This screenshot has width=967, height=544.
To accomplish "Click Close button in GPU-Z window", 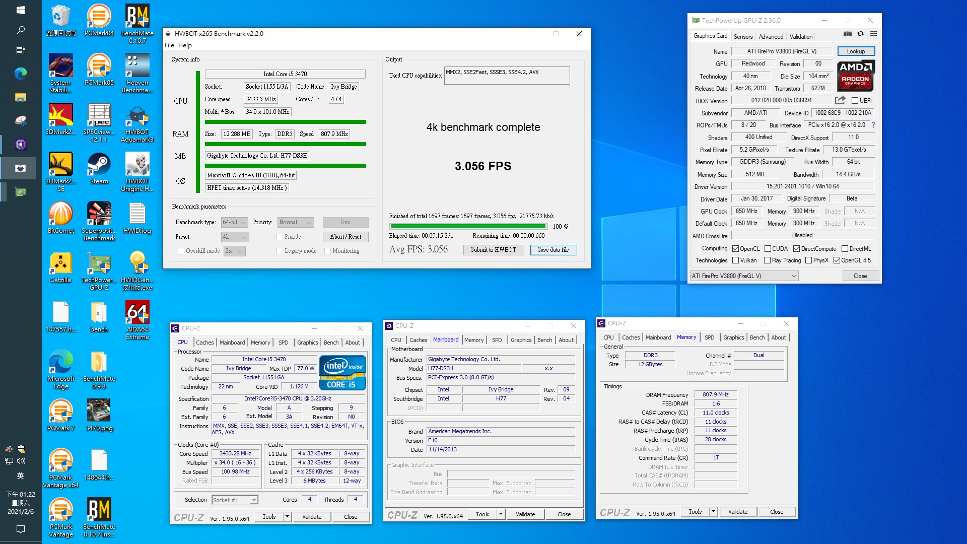I will [x=860, y=276].
